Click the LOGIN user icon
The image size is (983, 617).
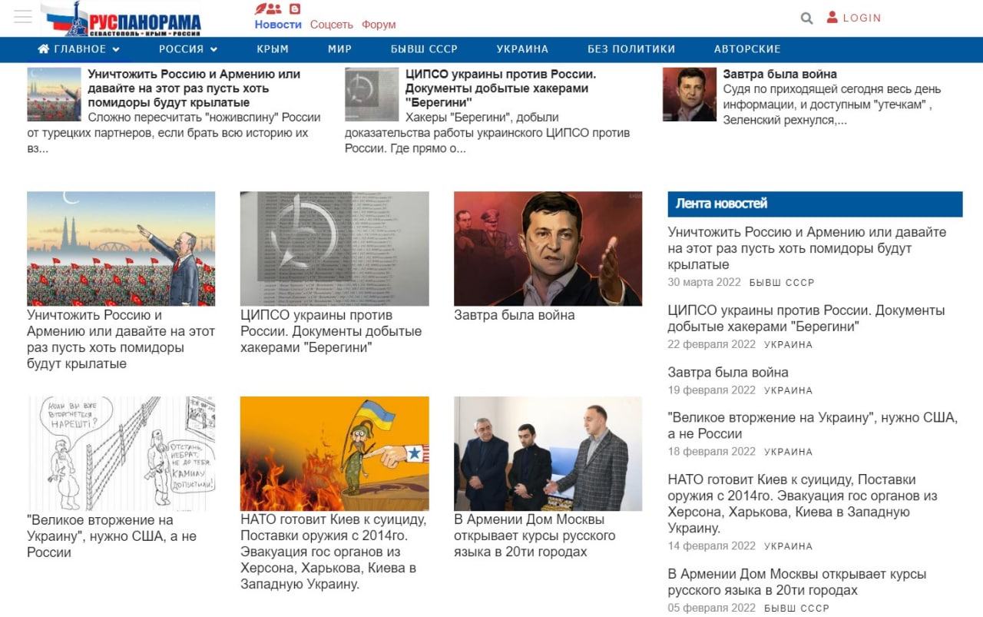[832, 17]
